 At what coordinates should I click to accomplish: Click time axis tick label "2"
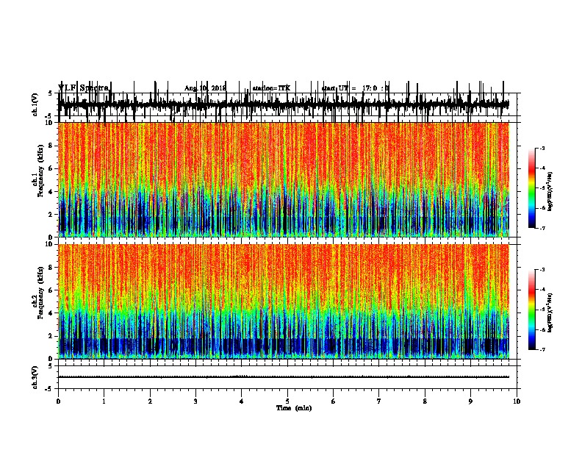click(150, 401)
